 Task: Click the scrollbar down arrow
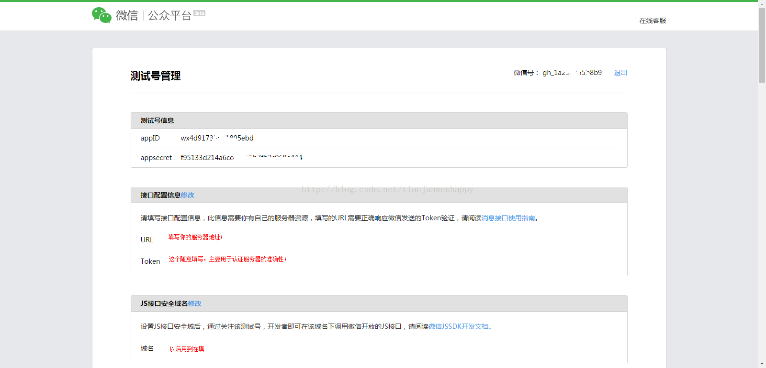(x=762, y=364)
